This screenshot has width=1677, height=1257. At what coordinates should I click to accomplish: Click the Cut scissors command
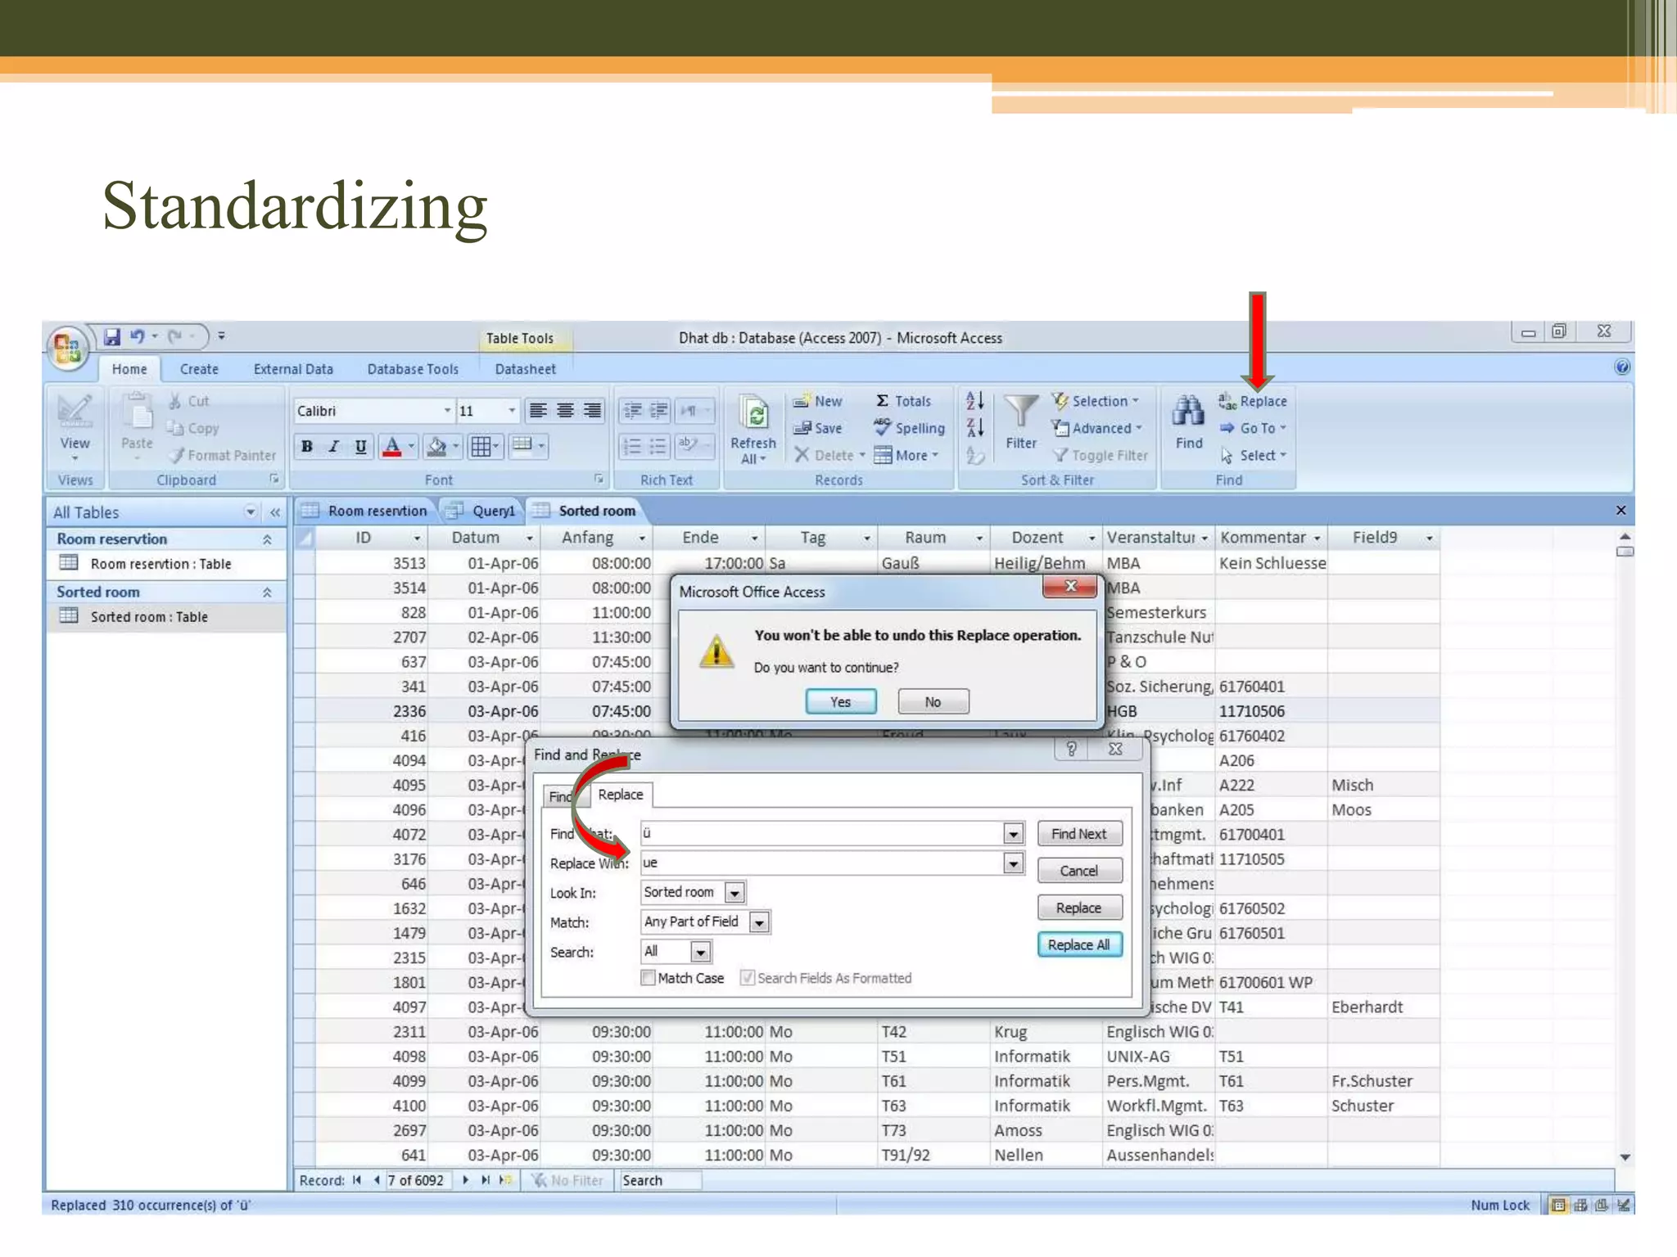point(188,401)
